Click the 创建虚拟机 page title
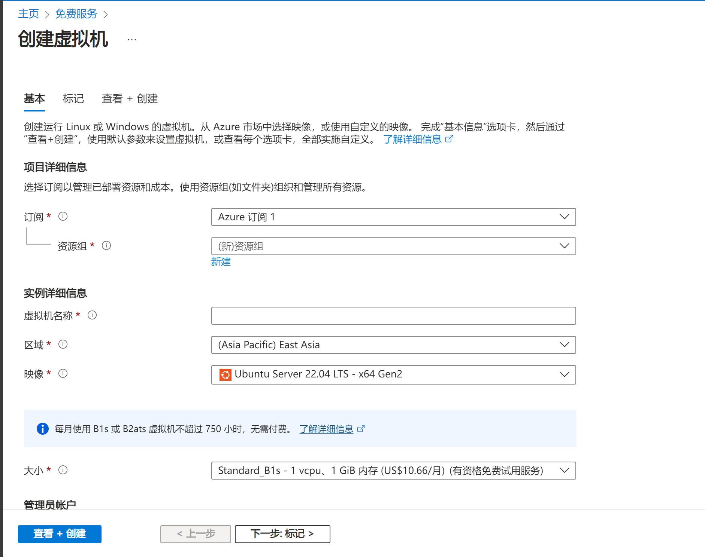The height and width of the screenshot is (557, 705). (x=63, y=39)
